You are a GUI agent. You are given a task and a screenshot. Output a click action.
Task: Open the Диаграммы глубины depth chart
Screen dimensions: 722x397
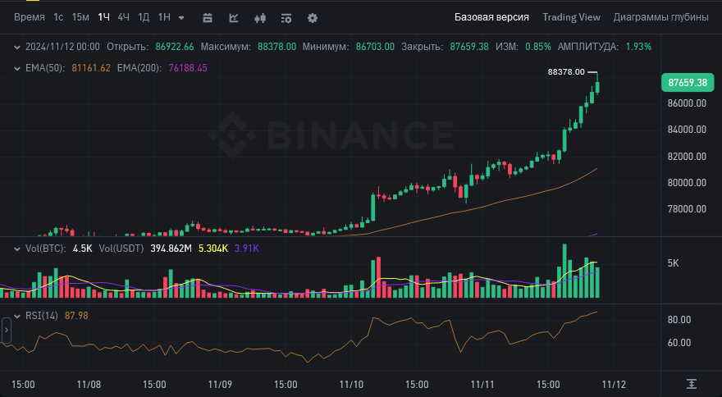click(660, 17)
